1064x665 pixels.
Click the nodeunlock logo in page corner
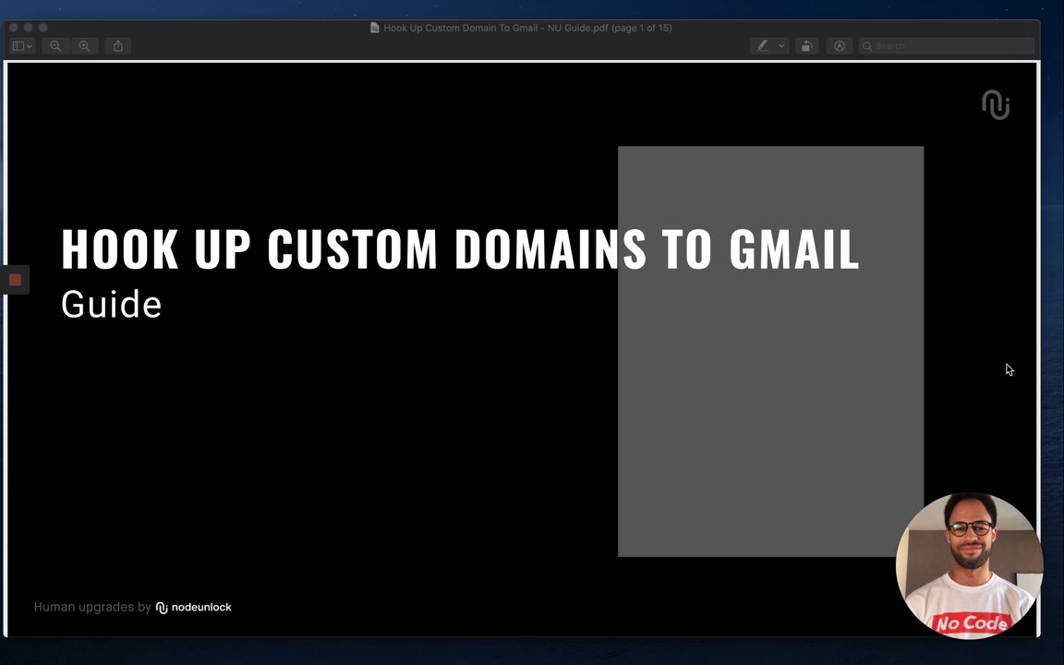pyautogui.click(x=996, y=104)
